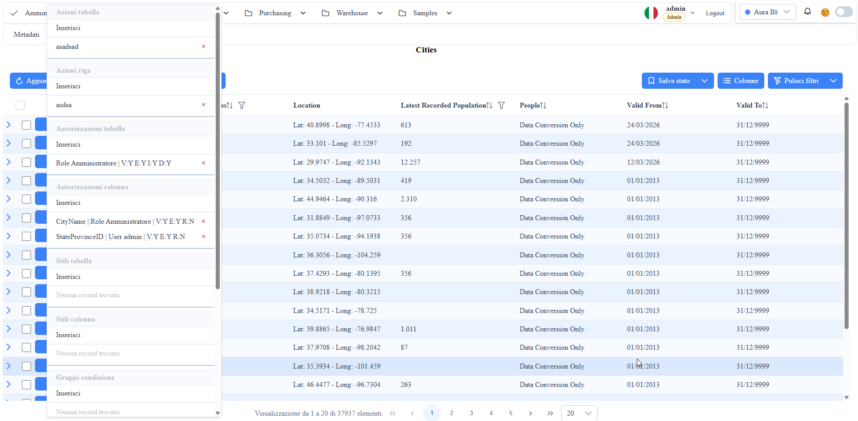858x421 pixels.
Task: Open the Pulisci filtri dropdown arrow
Action: point(833,81)
